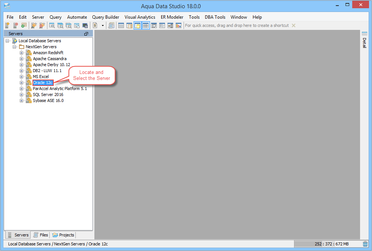Open the Detail side panel tab
The height and width of the screenshot is (251, 372).
(365, 40)
